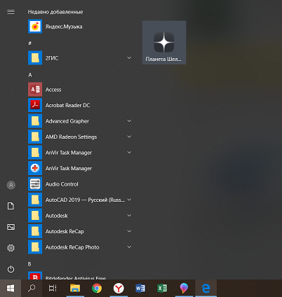Launch Microsoft Access app icon

(x=35, y=90)
